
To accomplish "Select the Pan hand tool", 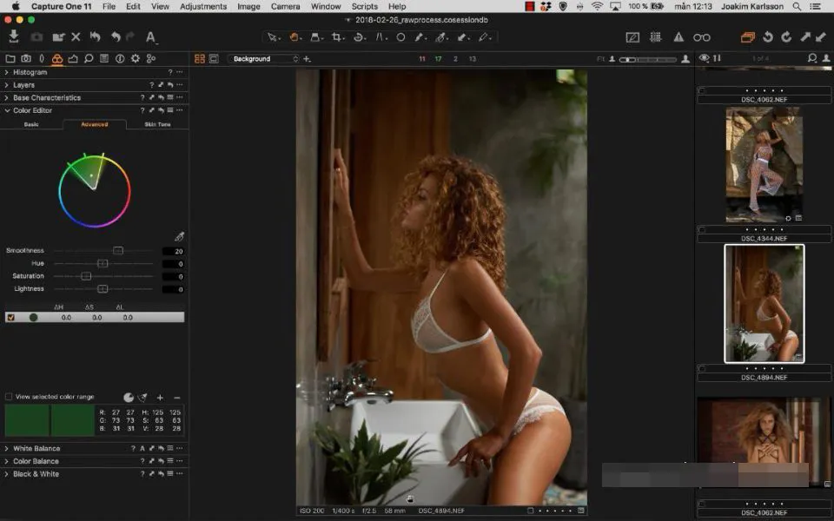I will click(x=294, y=37).
